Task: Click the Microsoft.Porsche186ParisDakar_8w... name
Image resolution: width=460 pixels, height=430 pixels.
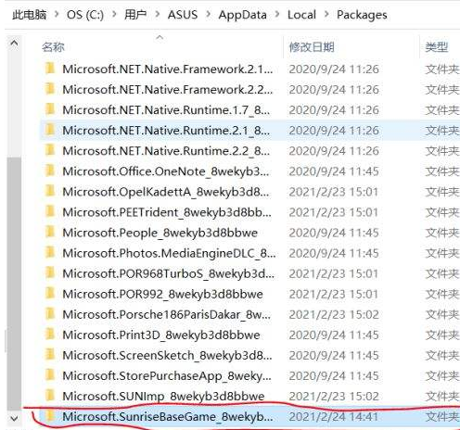Action: click(167, 314)
